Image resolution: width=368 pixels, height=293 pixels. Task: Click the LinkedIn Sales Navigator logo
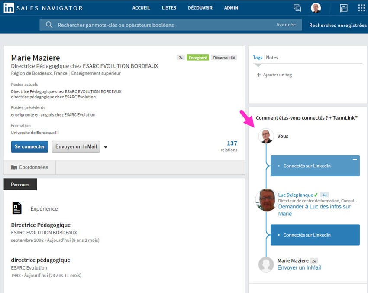click(43, 8)
